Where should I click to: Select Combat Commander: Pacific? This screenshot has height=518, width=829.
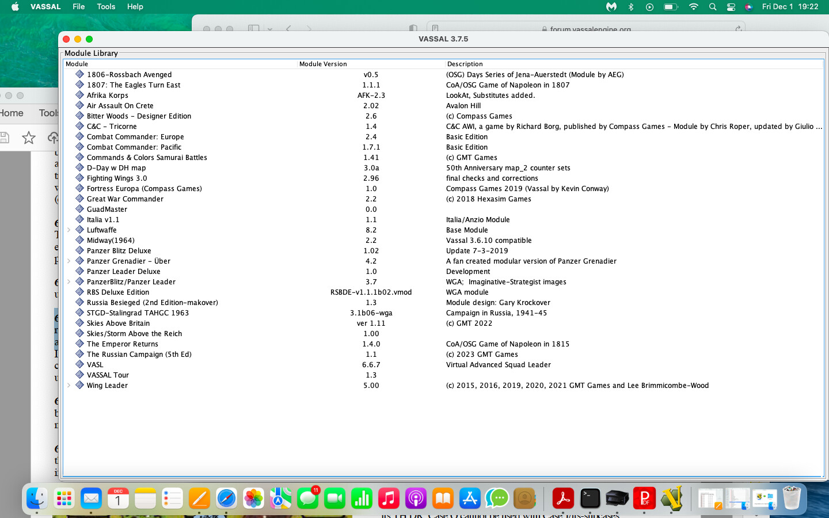point(134,147)
